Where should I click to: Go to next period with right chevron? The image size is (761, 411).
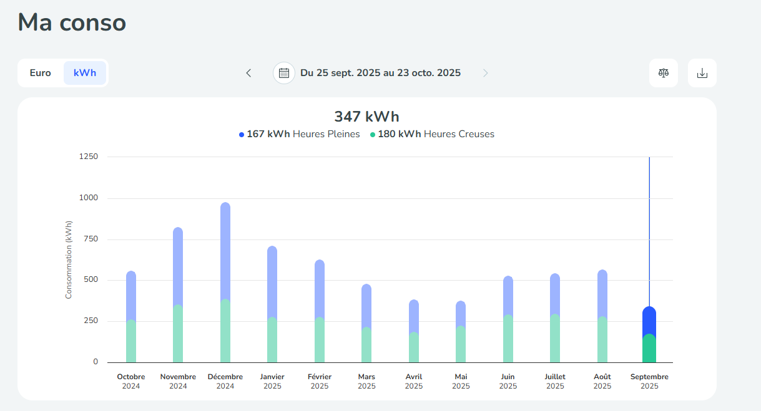coord(485,73)
